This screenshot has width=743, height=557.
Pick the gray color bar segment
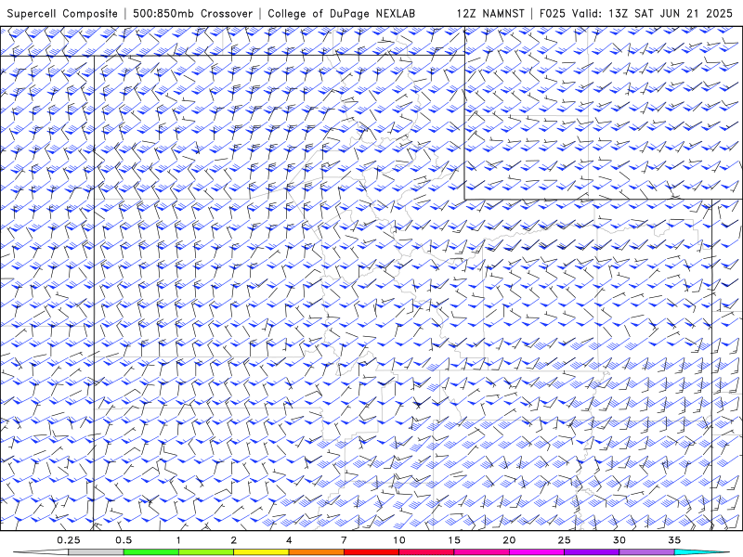(97, 552)
